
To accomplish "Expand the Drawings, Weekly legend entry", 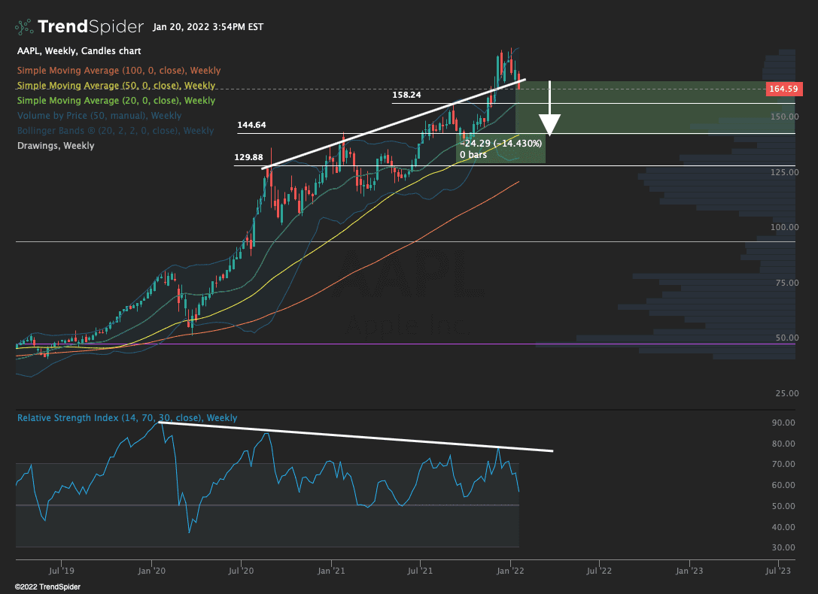I will pyautogui.click(x=56, y=146).
